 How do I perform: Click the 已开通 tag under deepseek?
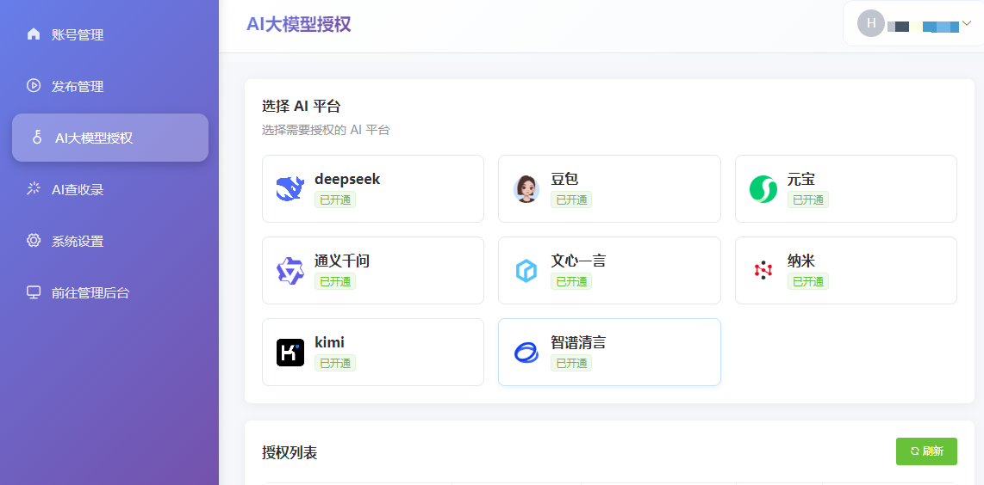(335, 200)
